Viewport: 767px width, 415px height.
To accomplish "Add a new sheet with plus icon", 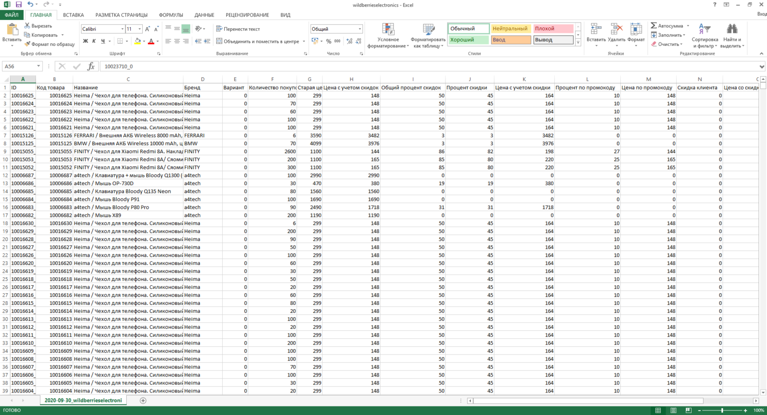I will click(x=143, y=401).
